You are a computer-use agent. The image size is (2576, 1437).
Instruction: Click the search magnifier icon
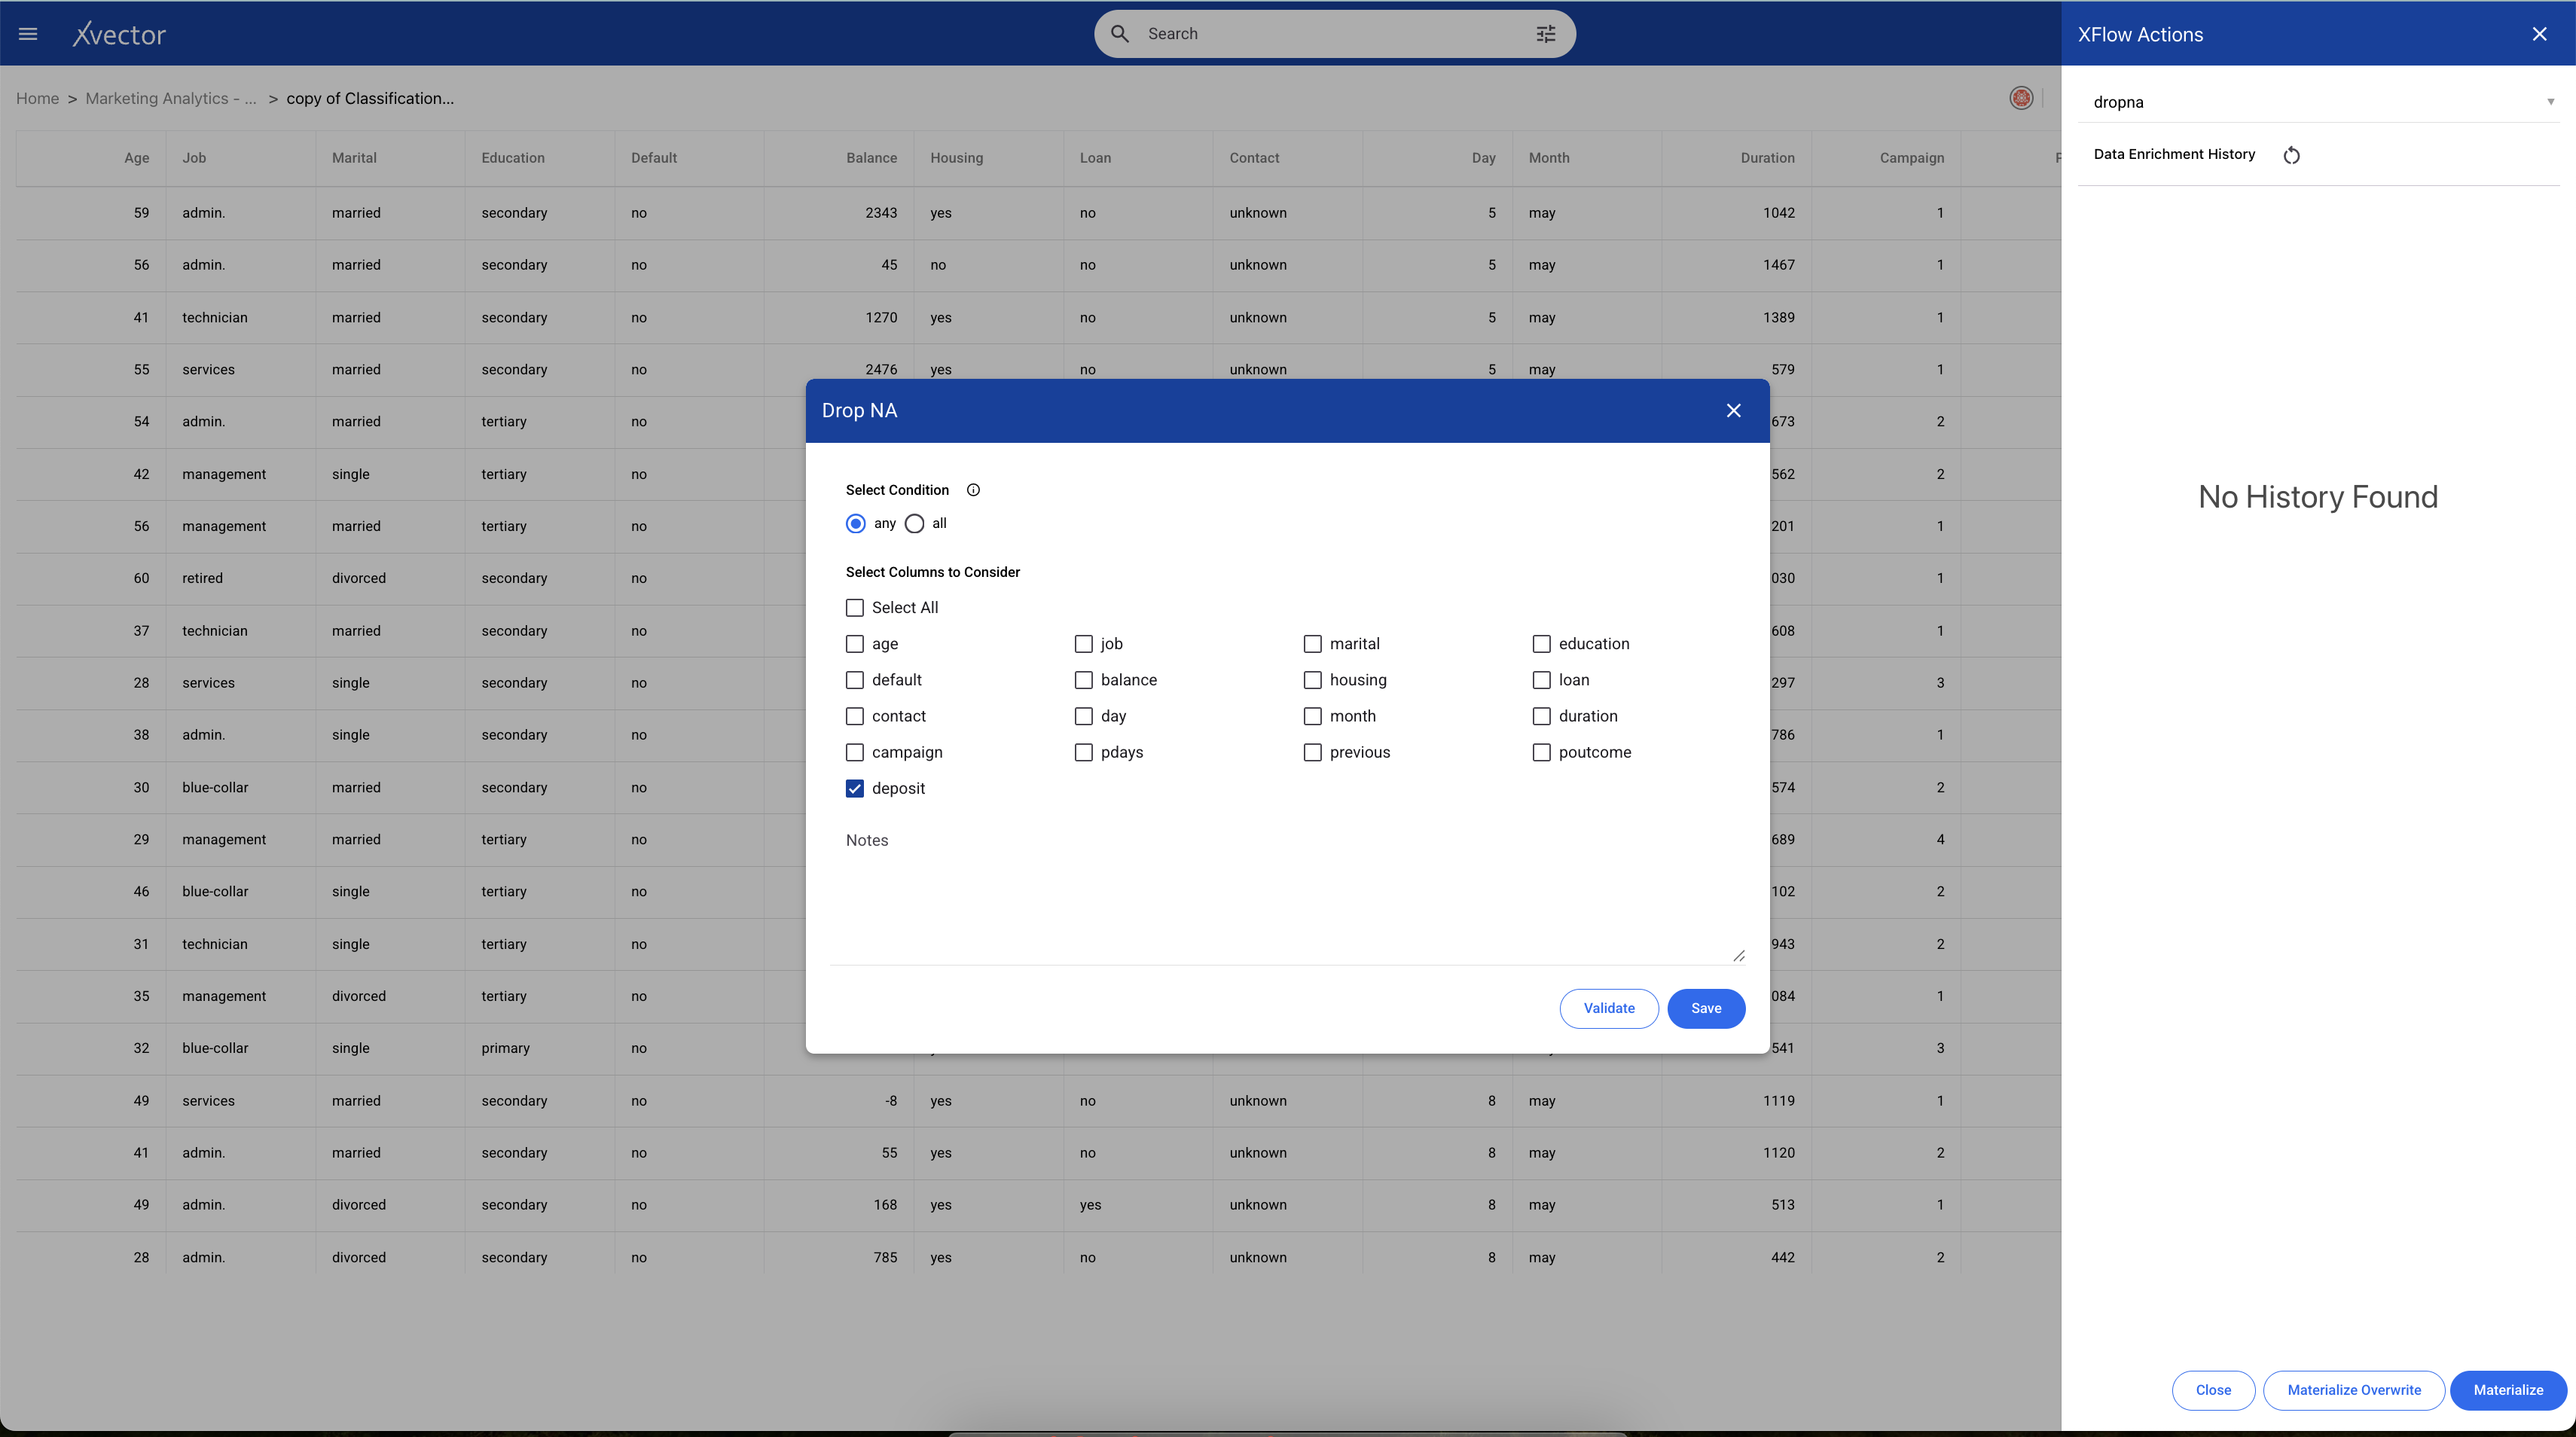coord(1120,34)
